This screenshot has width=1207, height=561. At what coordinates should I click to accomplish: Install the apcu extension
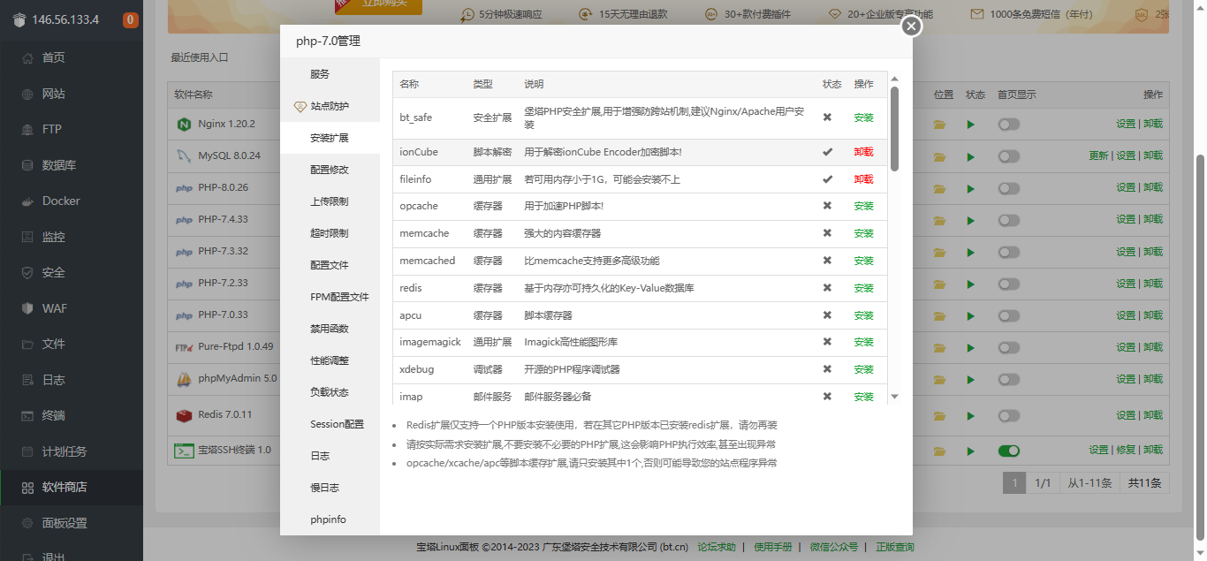pyautogui.click(x=863, y=315)
